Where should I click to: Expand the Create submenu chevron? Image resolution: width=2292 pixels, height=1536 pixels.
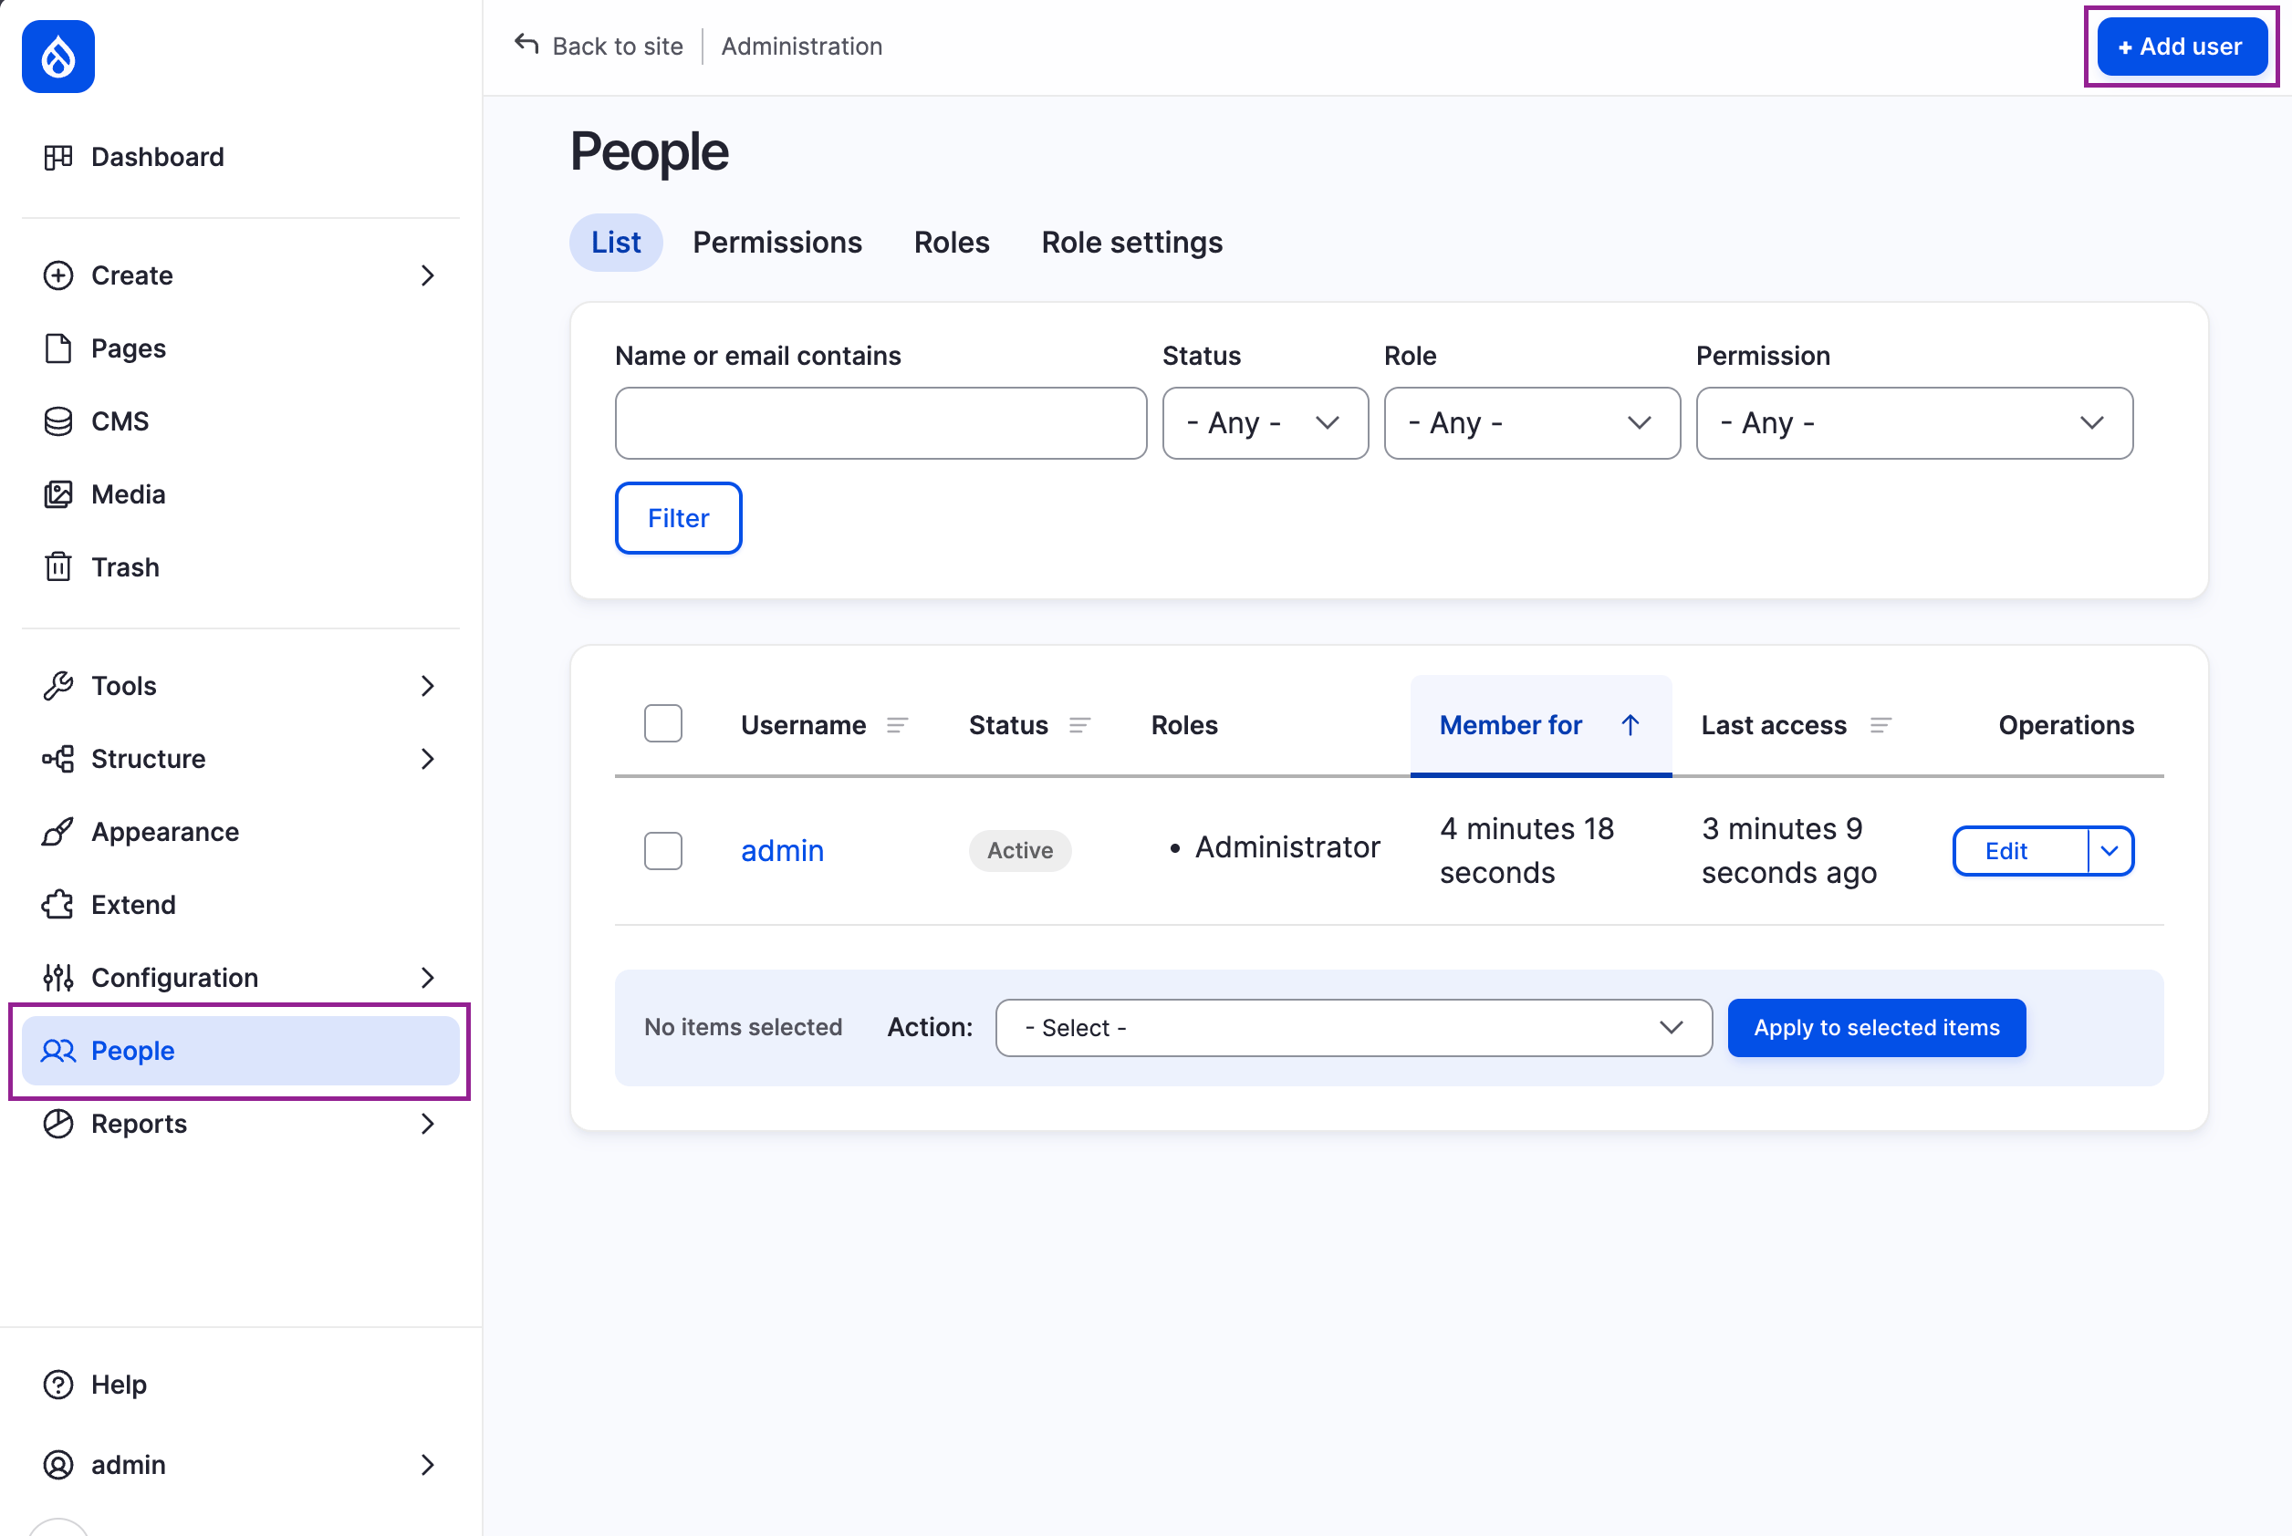pos(427,275)
